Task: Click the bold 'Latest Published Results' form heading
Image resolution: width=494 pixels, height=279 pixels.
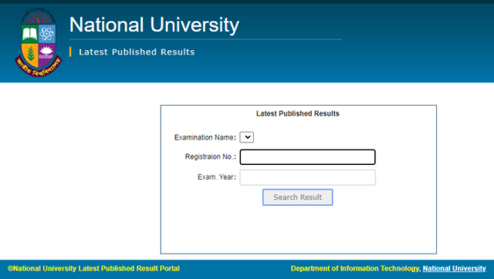Action: tap(298, 113)
